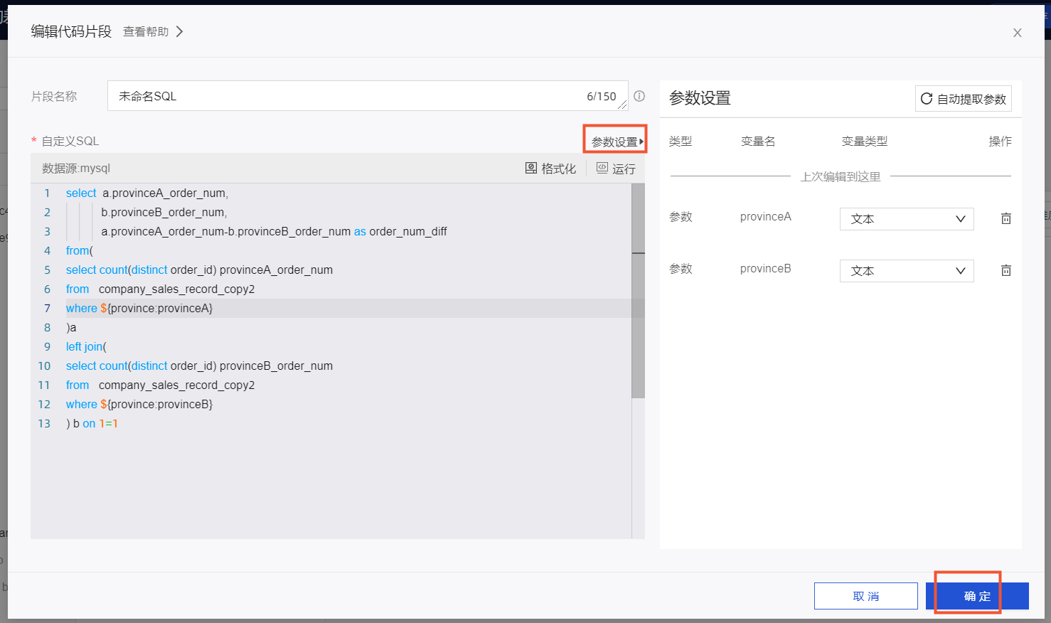This screenshot has width=1051, height=623.
Task: Click line 6 from company_sales_record_copy2
Action: point(160,289)
